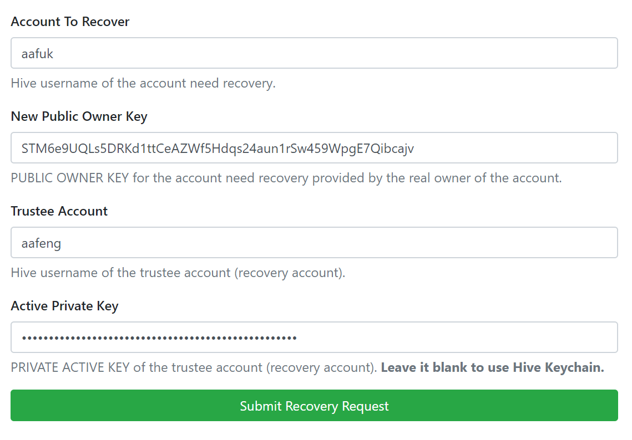Focus the Active Private Key password field

(314, 337)
